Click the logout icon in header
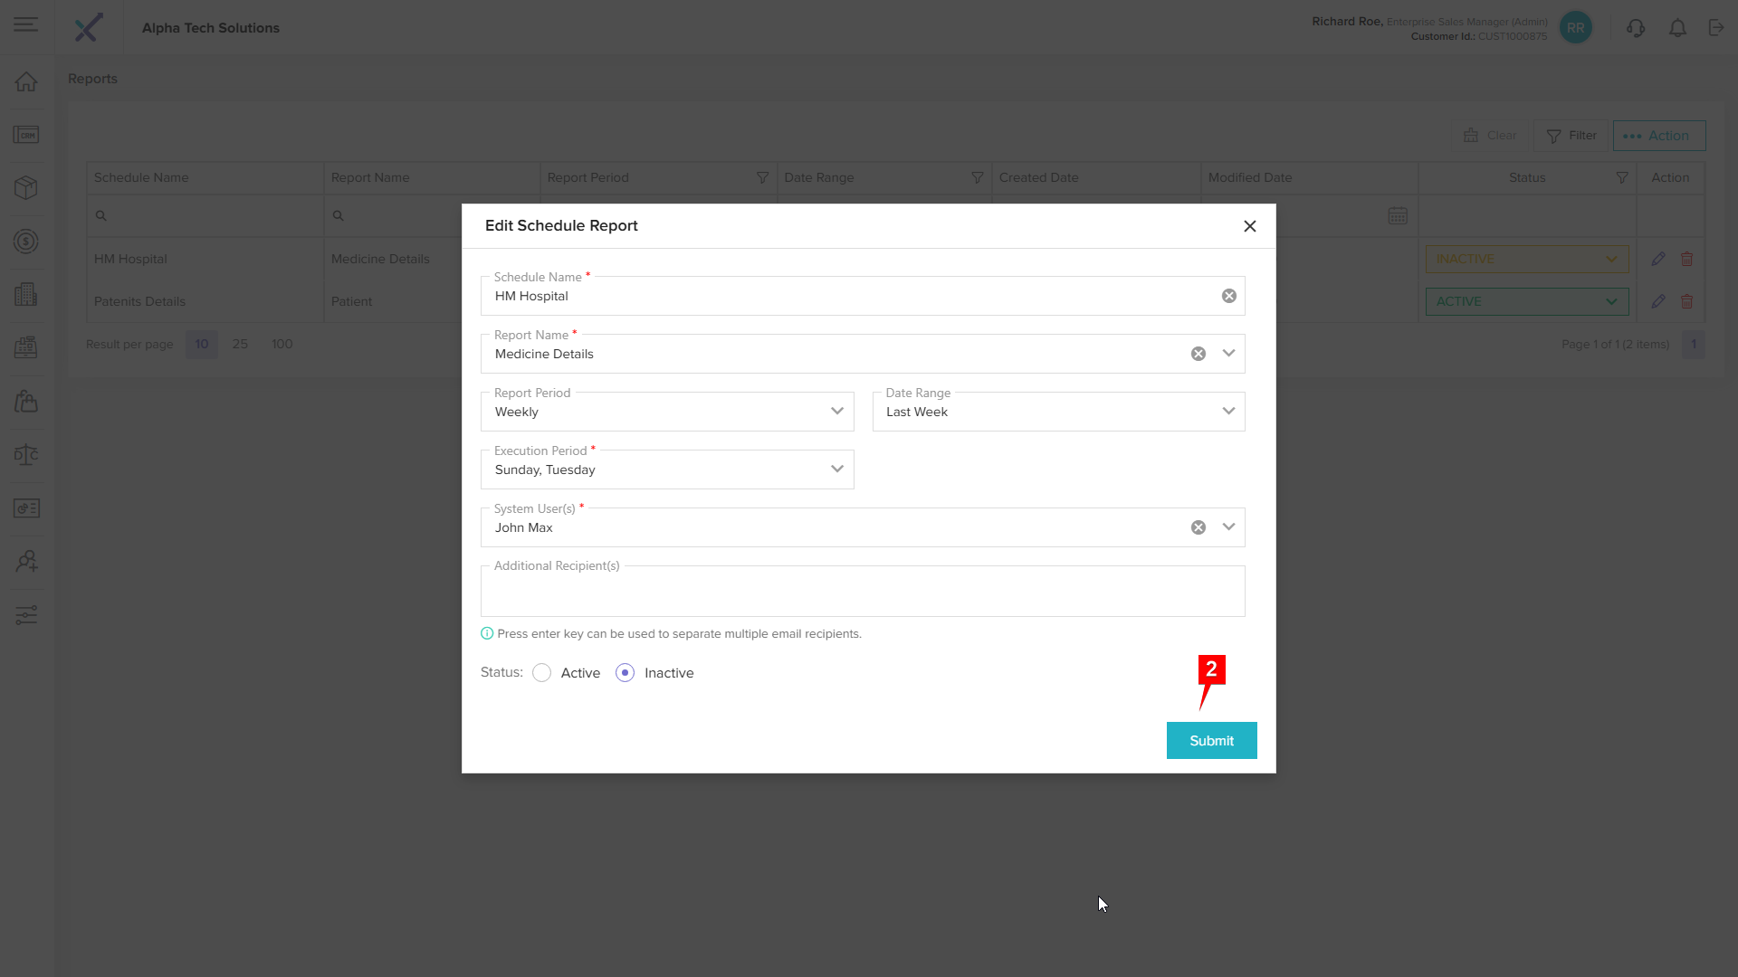Image resolution: width=1738 pixels, height=977 pixels. 1716,28
